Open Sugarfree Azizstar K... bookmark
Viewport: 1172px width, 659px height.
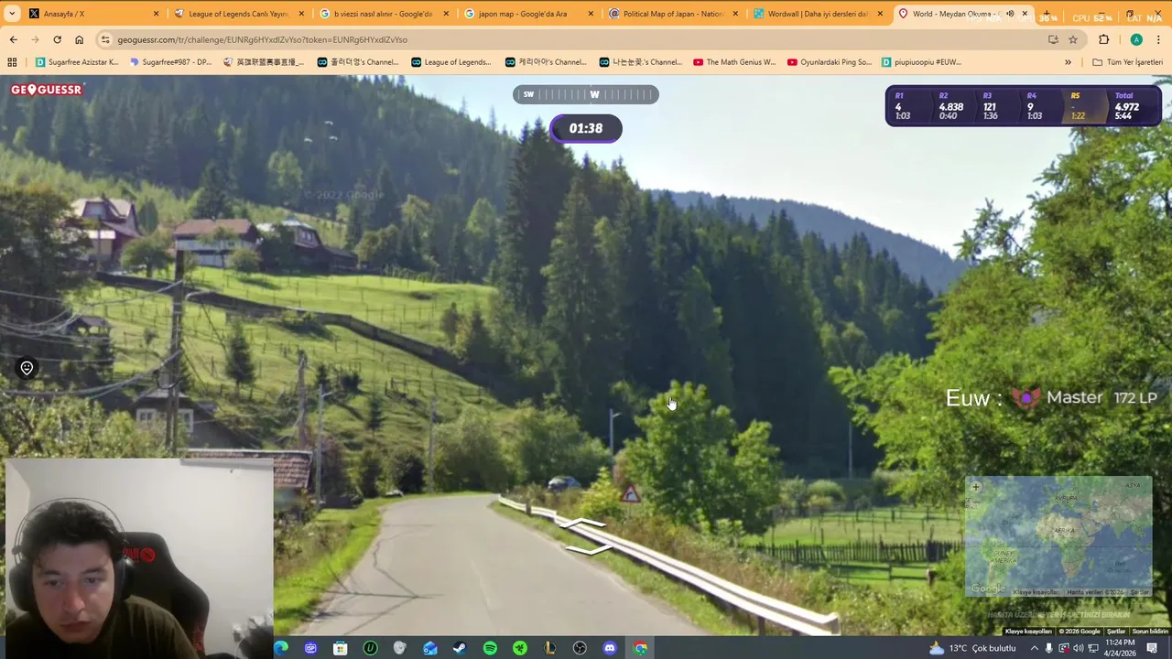pyautogui.click(x=77, y=62)
